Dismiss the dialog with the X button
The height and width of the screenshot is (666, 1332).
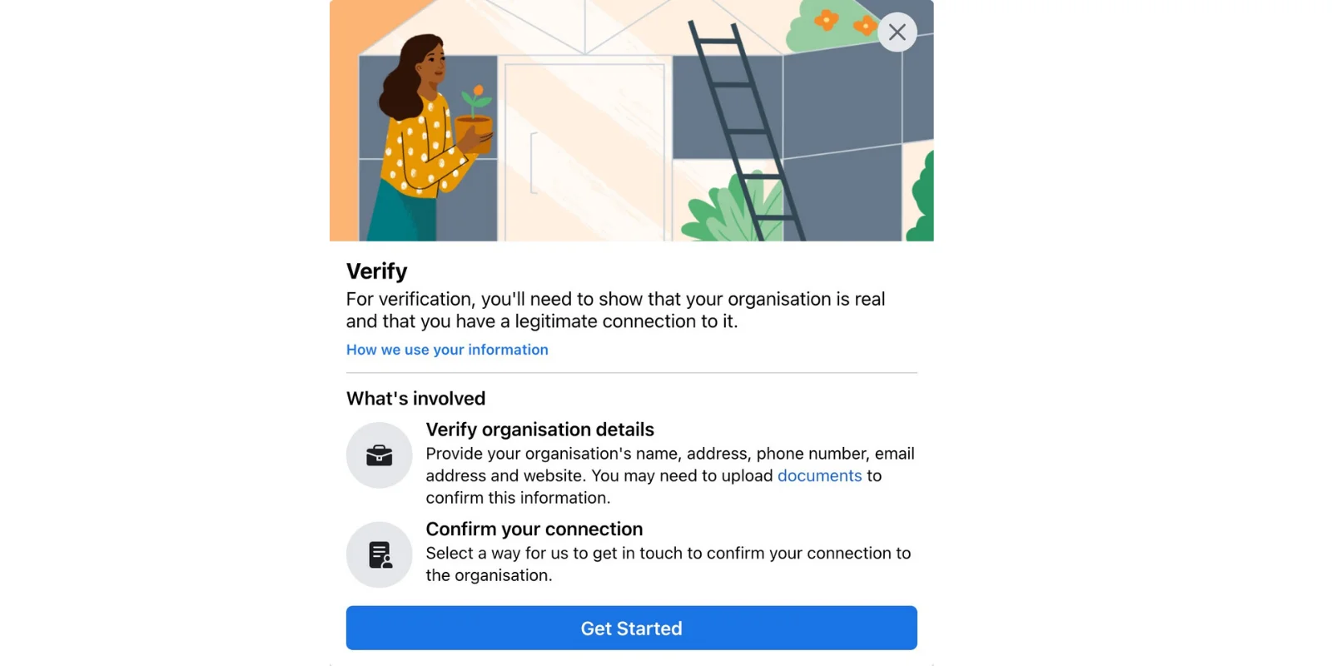tap(897, 32)
